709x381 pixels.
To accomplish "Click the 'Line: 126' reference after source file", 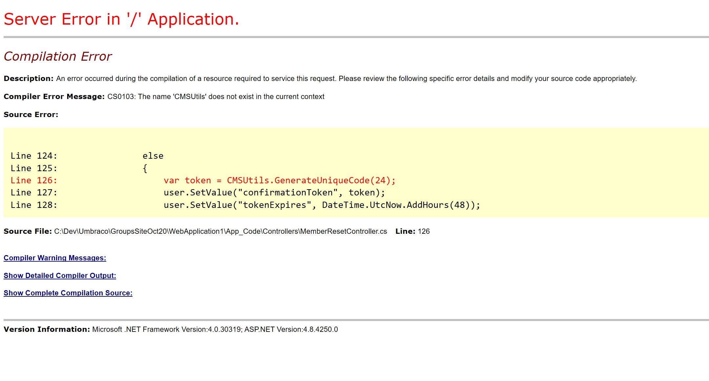I will [x=413, y=231].
